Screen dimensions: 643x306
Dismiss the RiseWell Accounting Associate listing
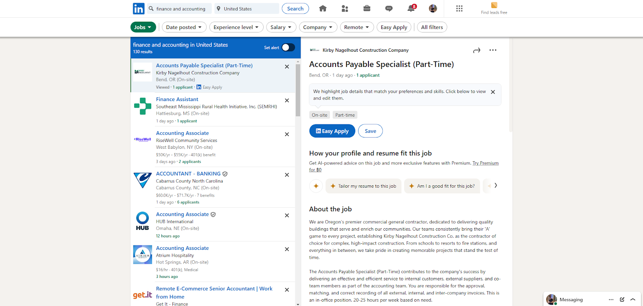tap(287, 134)
